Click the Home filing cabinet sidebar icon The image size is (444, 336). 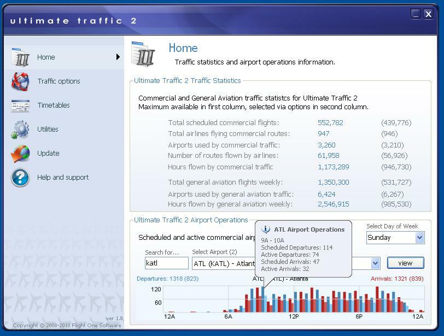coord(20,57)
